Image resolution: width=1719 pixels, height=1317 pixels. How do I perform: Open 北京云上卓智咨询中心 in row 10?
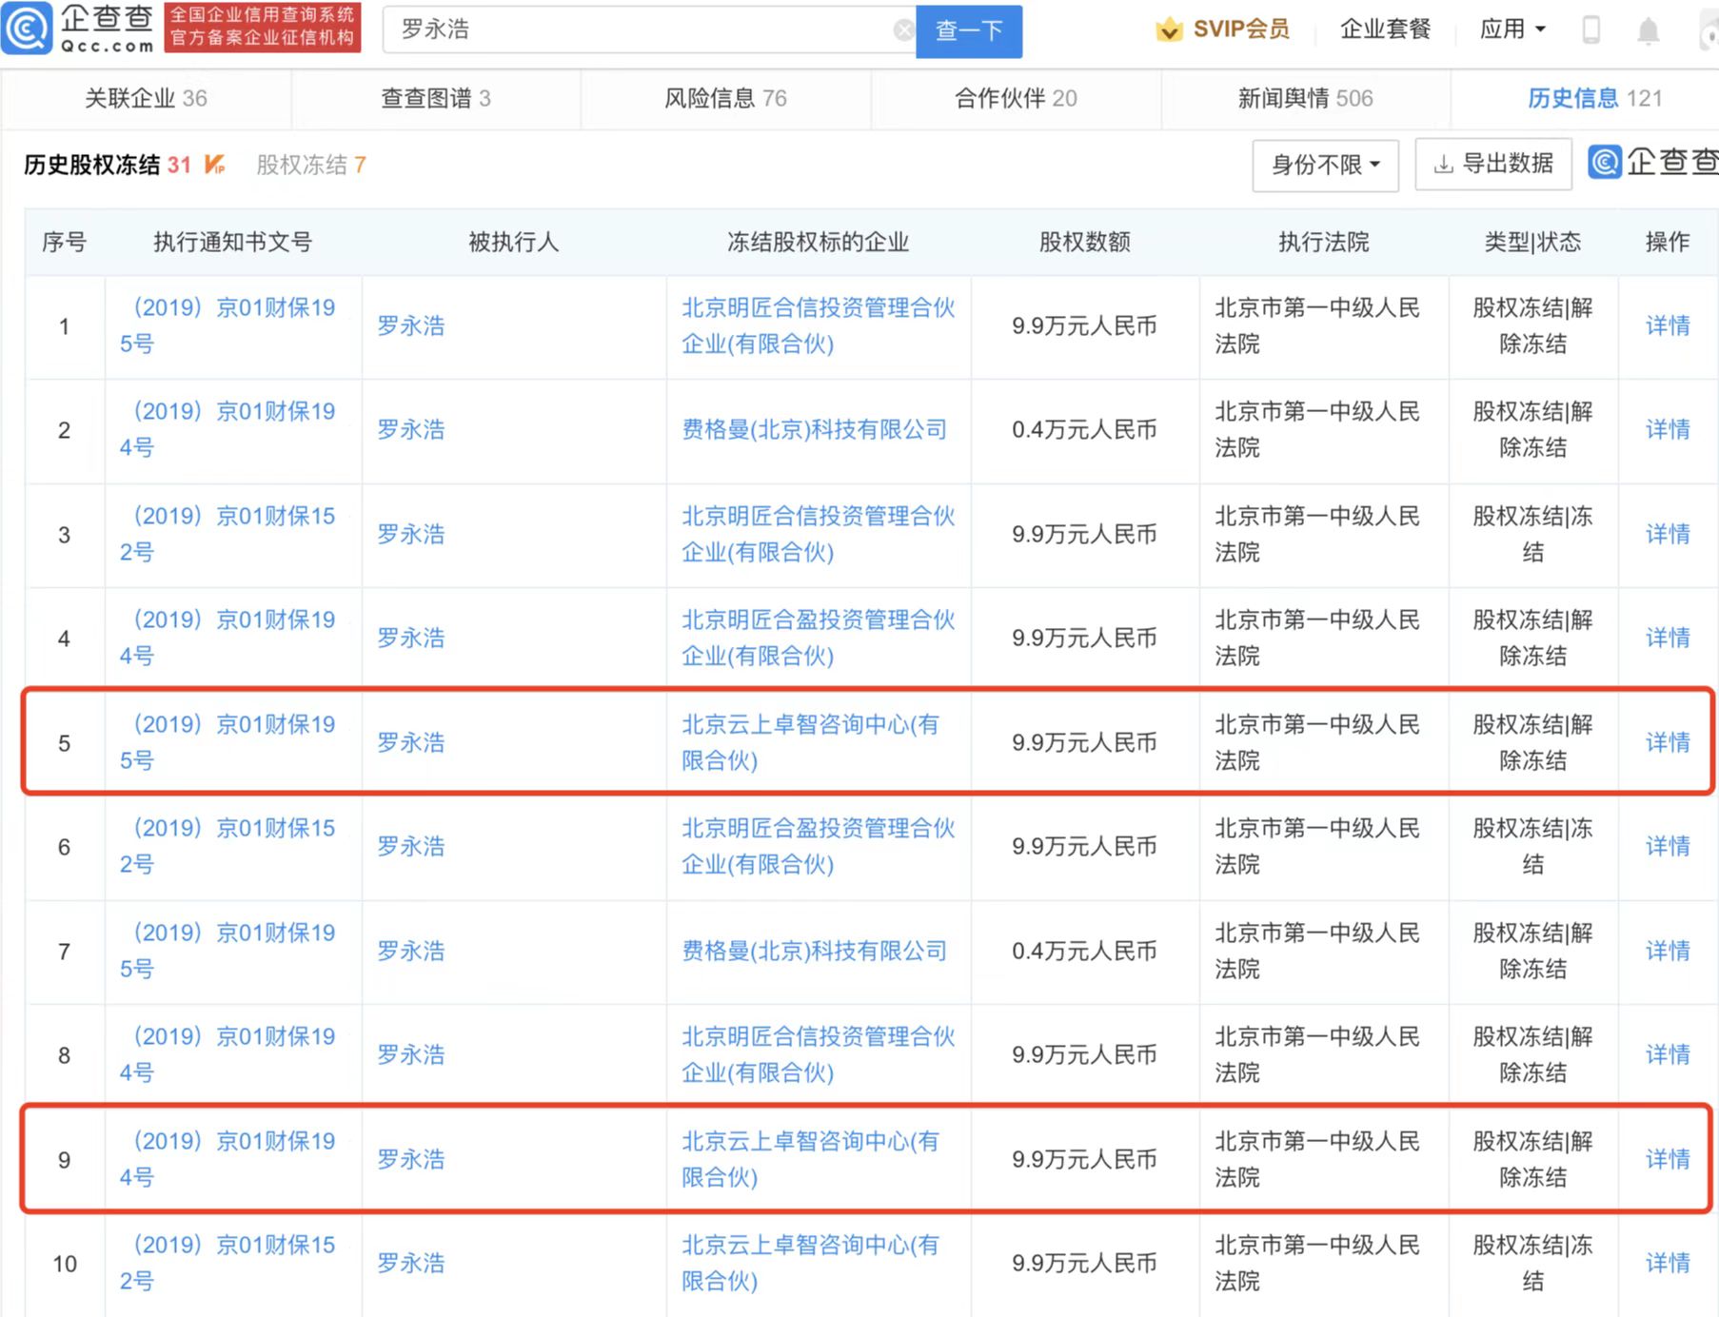point(810,1263)
